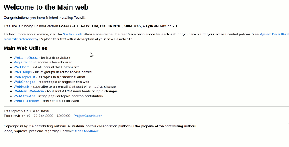View the WikiUsers list
The height and width of the screenshot is (147, 289).
[21, 67]
